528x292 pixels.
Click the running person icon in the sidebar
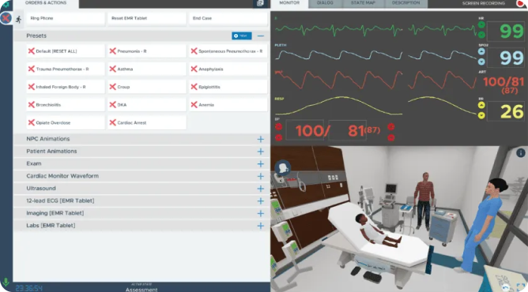(18, 20)
